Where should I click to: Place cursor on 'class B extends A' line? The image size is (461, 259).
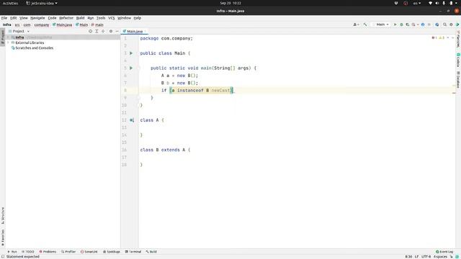(165, 150)
